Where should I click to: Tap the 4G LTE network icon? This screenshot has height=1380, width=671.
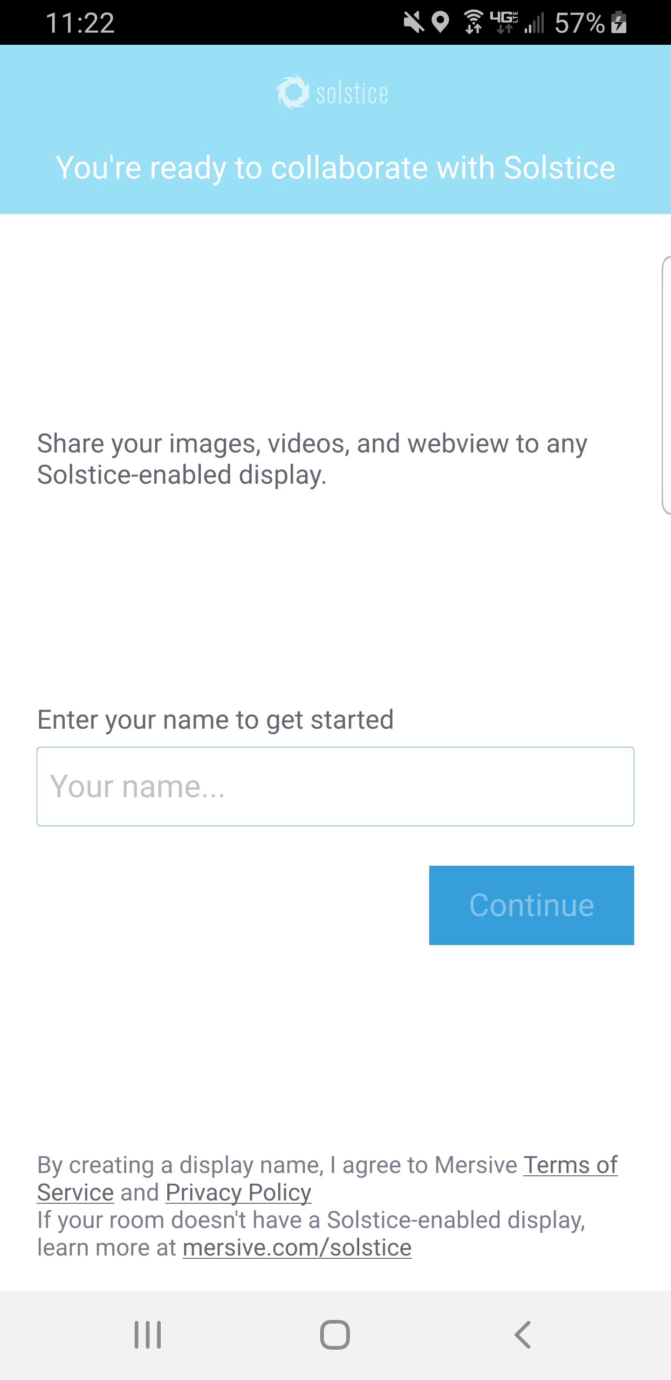tap(504, 22)
